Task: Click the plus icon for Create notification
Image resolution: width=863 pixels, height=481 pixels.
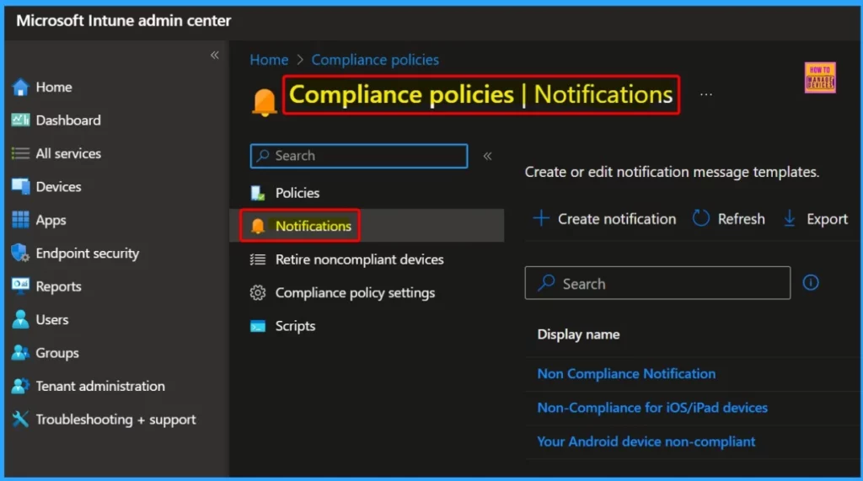Action: (x=541, y=218)
